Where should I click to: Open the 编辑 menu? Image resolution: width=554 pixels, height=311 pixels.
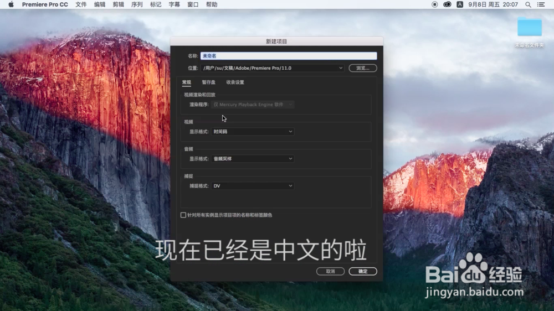click(100, 4)
